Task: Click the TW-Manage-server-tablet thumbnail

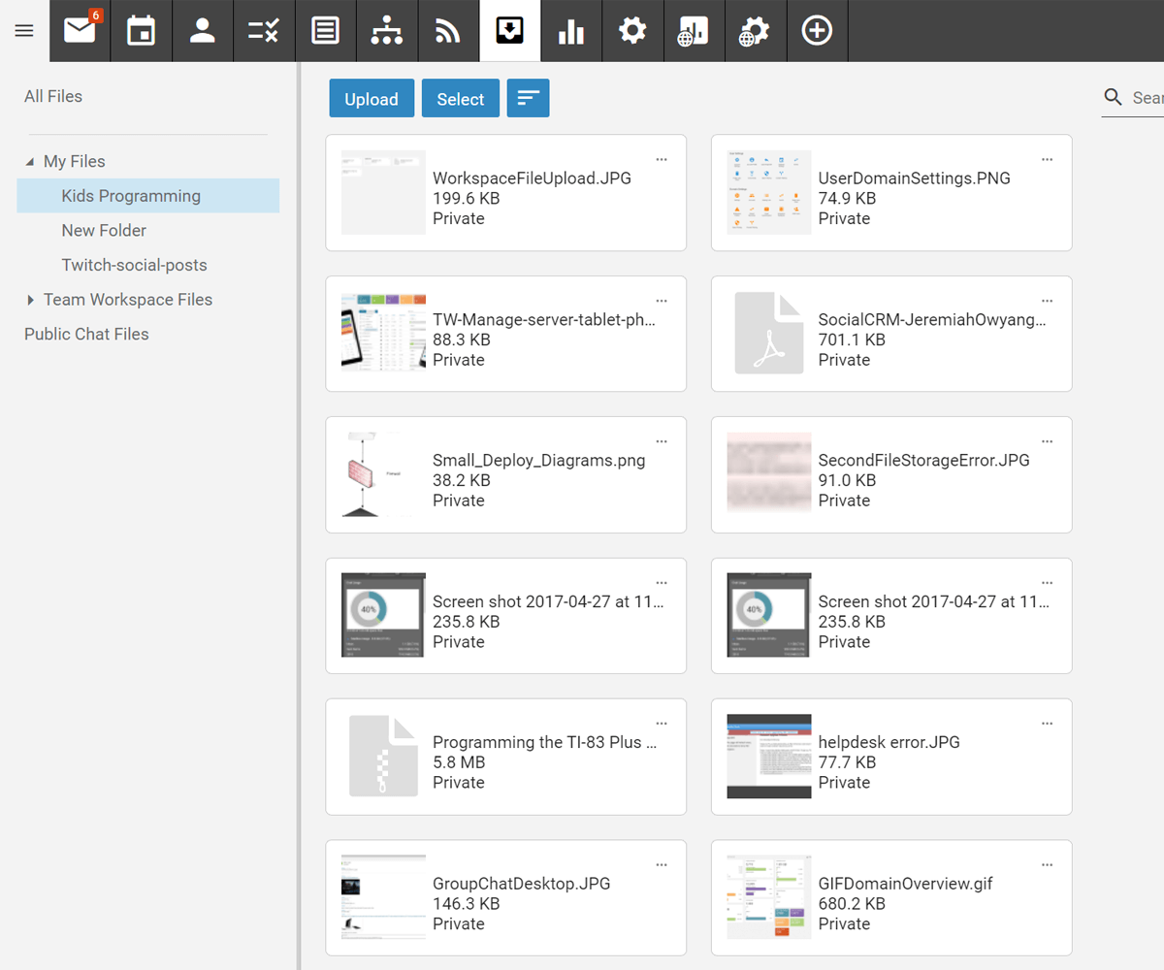Action: (x=383, y=333)
